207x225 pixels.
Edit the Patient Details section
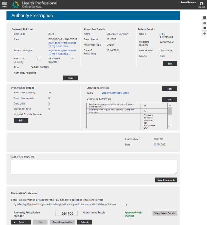click(170, 64)
